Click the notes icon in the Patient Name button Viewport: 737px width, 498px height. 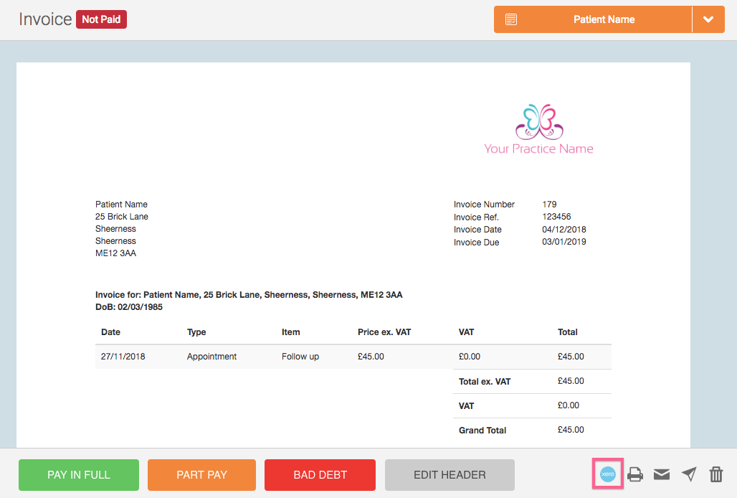click(511, 19)
